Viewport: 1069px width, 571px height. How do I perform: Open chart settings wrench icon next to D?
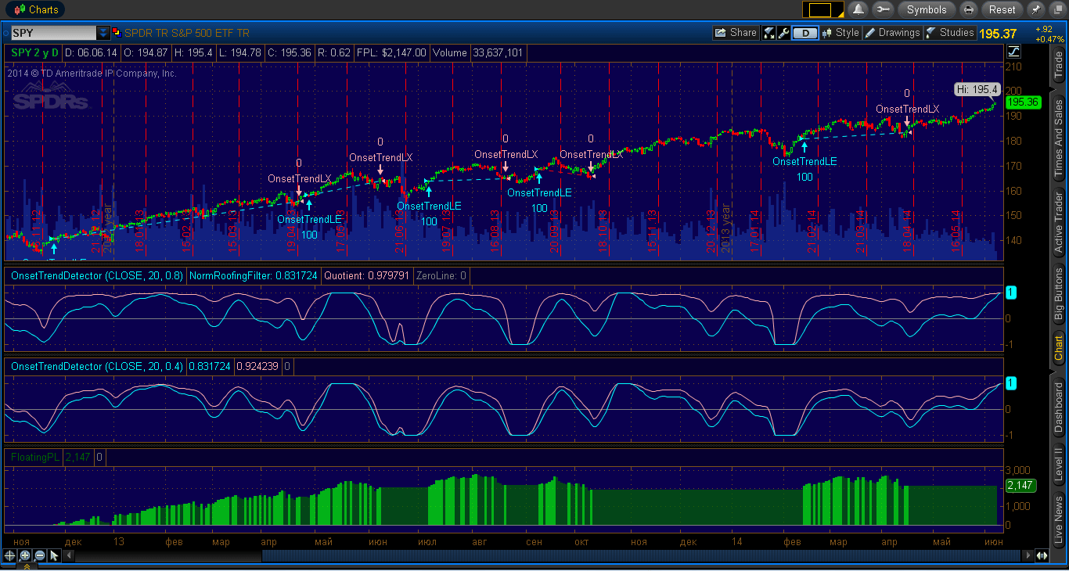[x=783, y=33]
